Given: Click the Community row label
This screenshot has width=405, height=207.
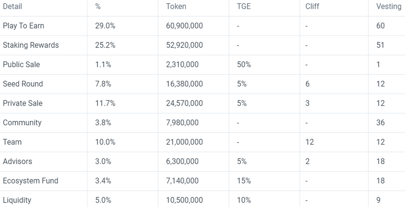Looking at the screenshot, I should point(22,123).
